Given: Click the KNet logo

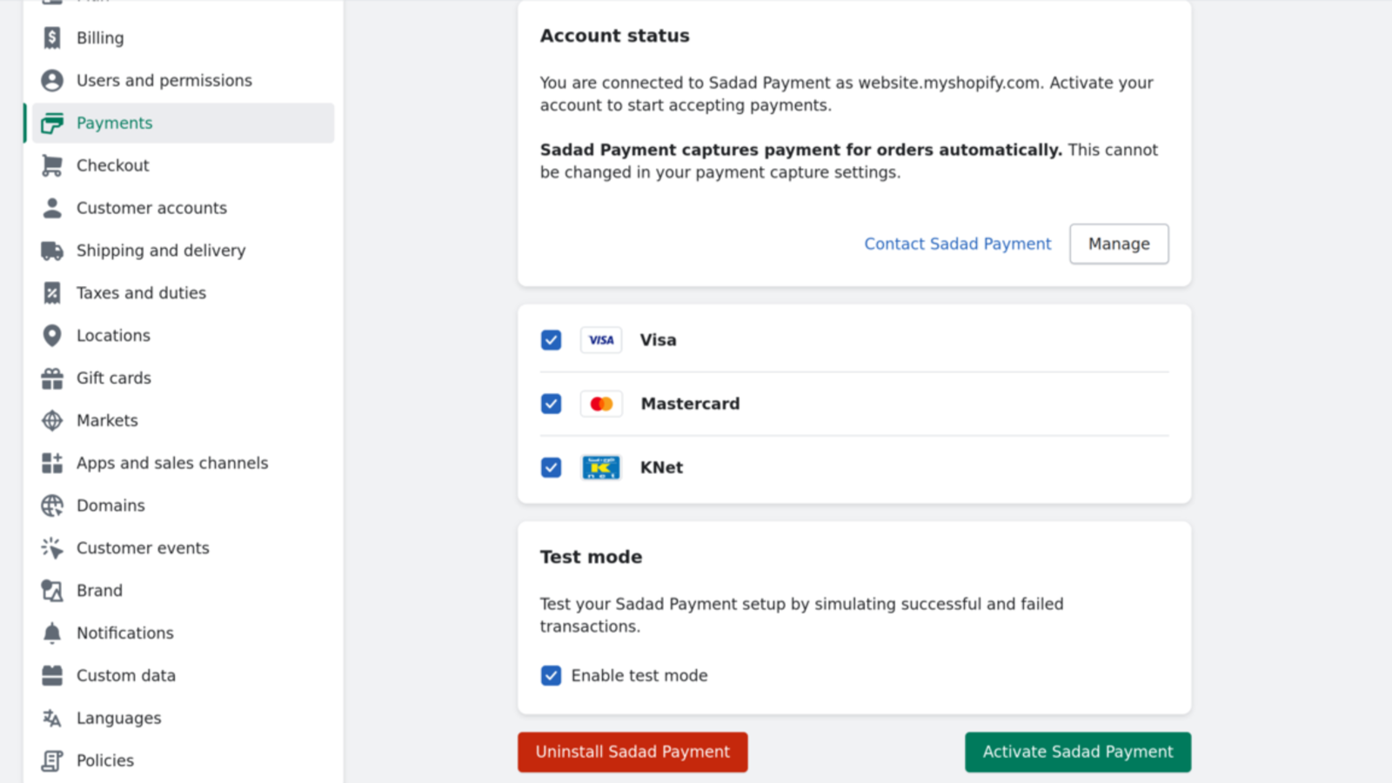Looking at the screenshot, I should (x=601, y=467).
